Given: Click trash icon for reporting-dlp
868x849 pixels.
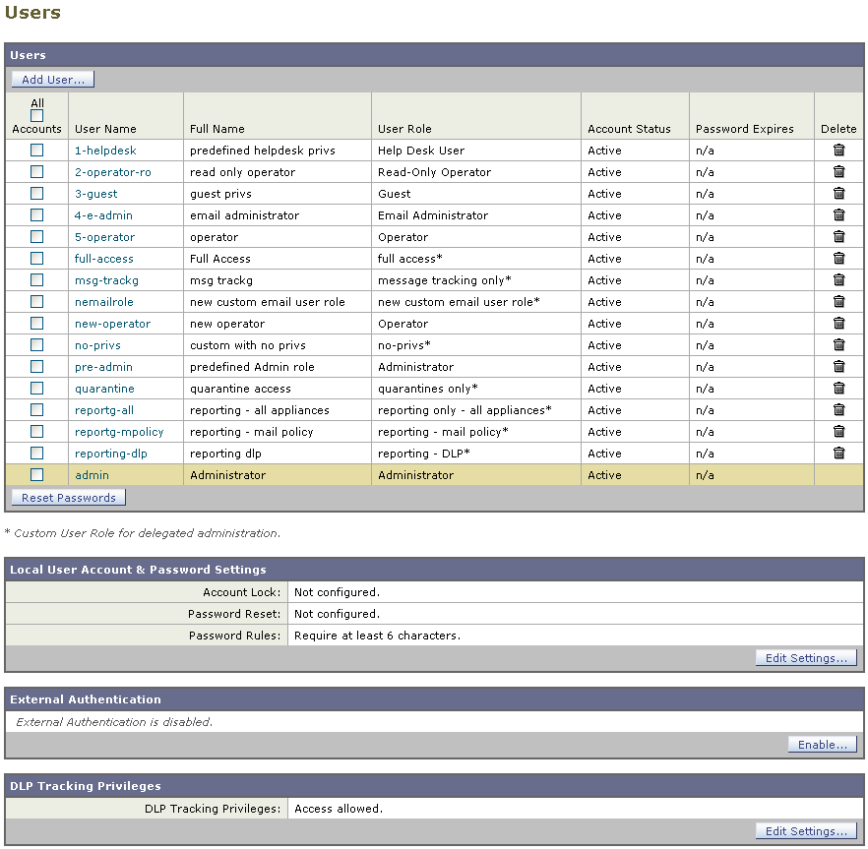Looking at the screenshot, I should tap(838, 453).
